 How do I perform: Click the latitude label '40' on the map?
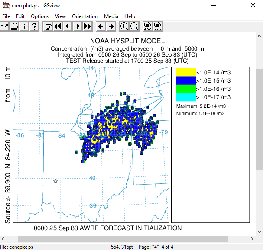click(92, 178)
